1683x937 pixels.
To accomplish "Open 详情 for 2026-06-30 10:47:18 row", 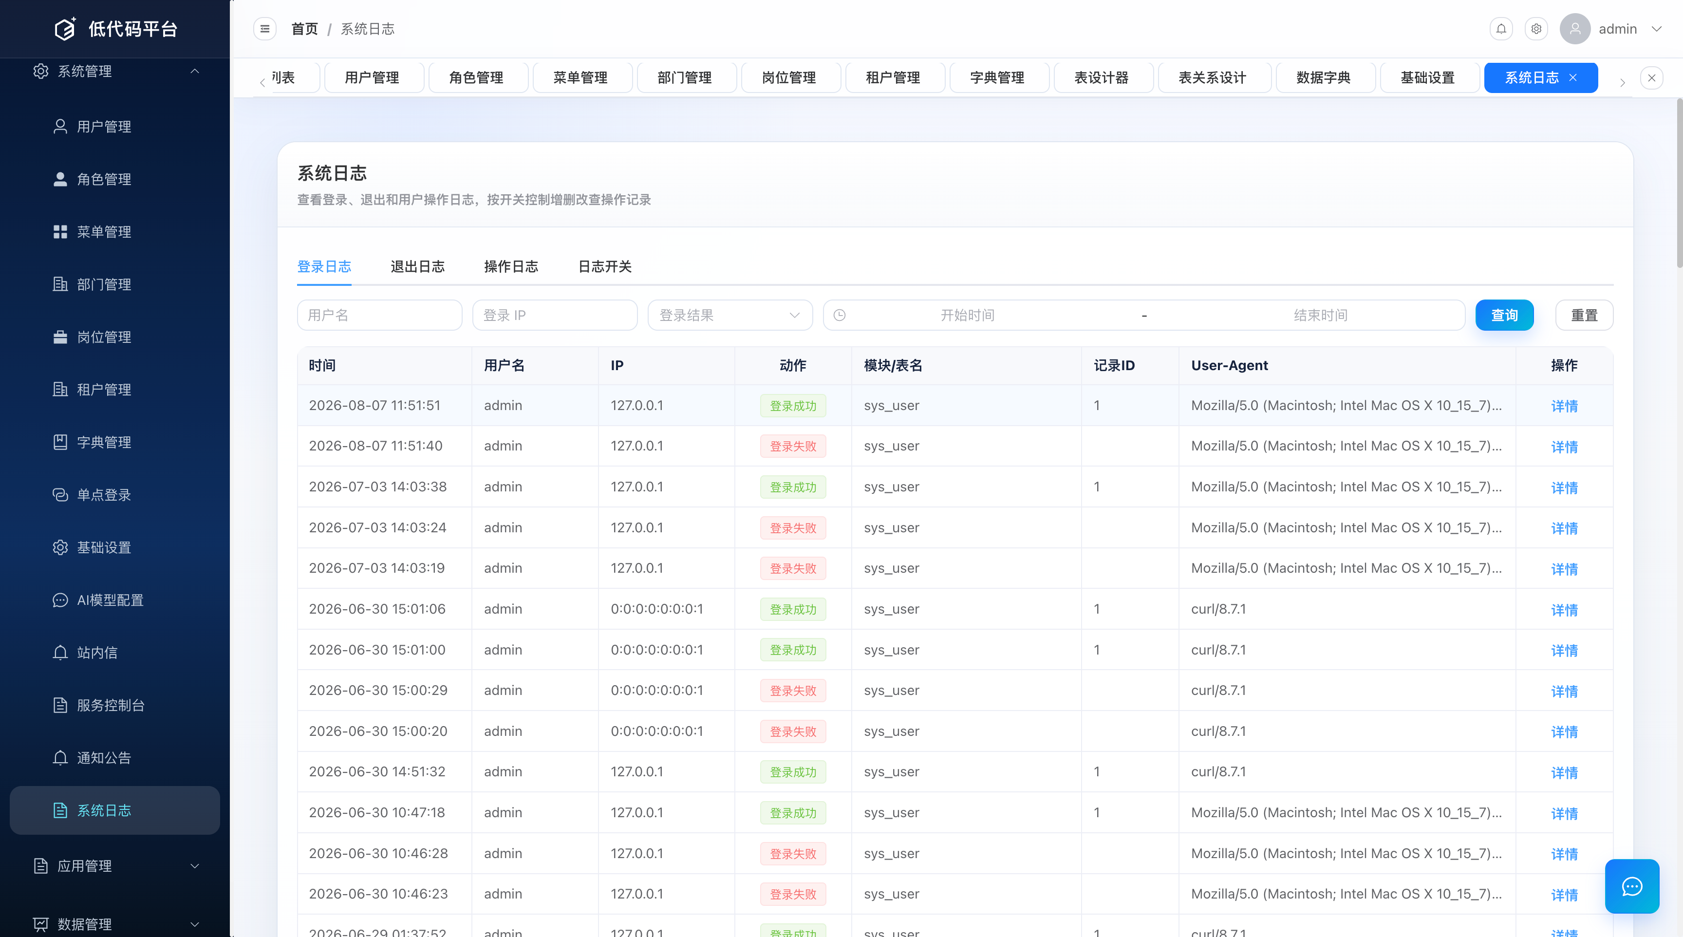I will (1564, 813).
